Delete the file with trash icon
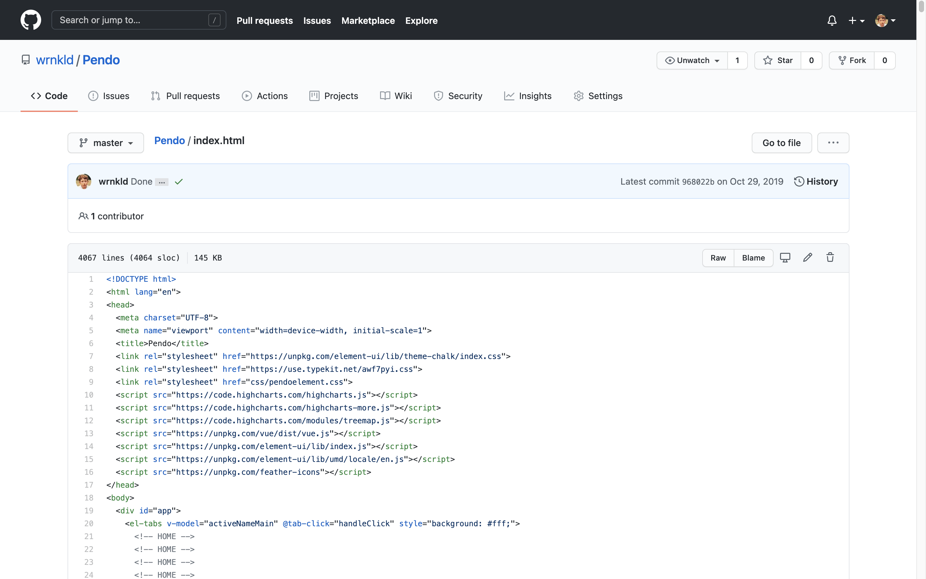Viewport: 926px width, 579px height. (x=830, y=258)
